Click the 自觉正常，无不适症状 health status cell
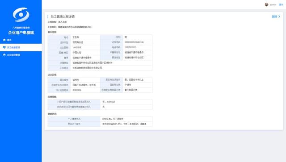Image resolution: width=286 pixels, height=162 pixels. 126,119
